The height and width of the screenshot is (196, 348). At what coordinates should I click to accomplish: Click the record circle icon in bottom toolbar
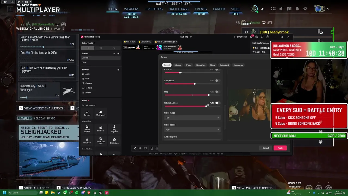click(157, 148)
